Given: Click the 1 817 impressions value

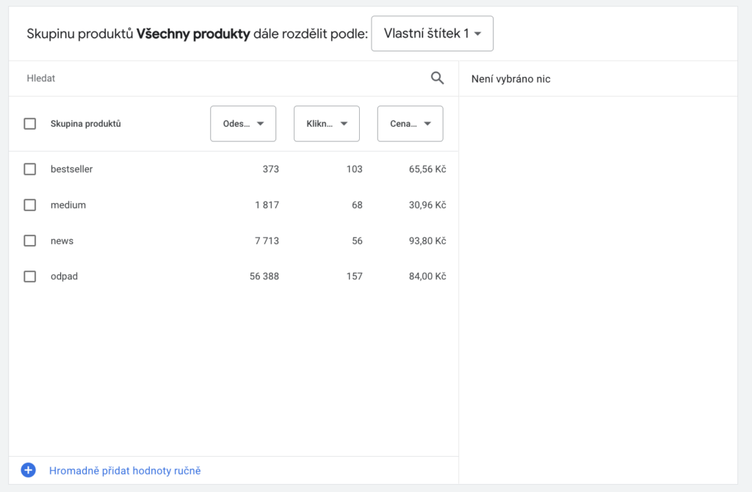Looking at the screenshot, I should coord(267,205).
